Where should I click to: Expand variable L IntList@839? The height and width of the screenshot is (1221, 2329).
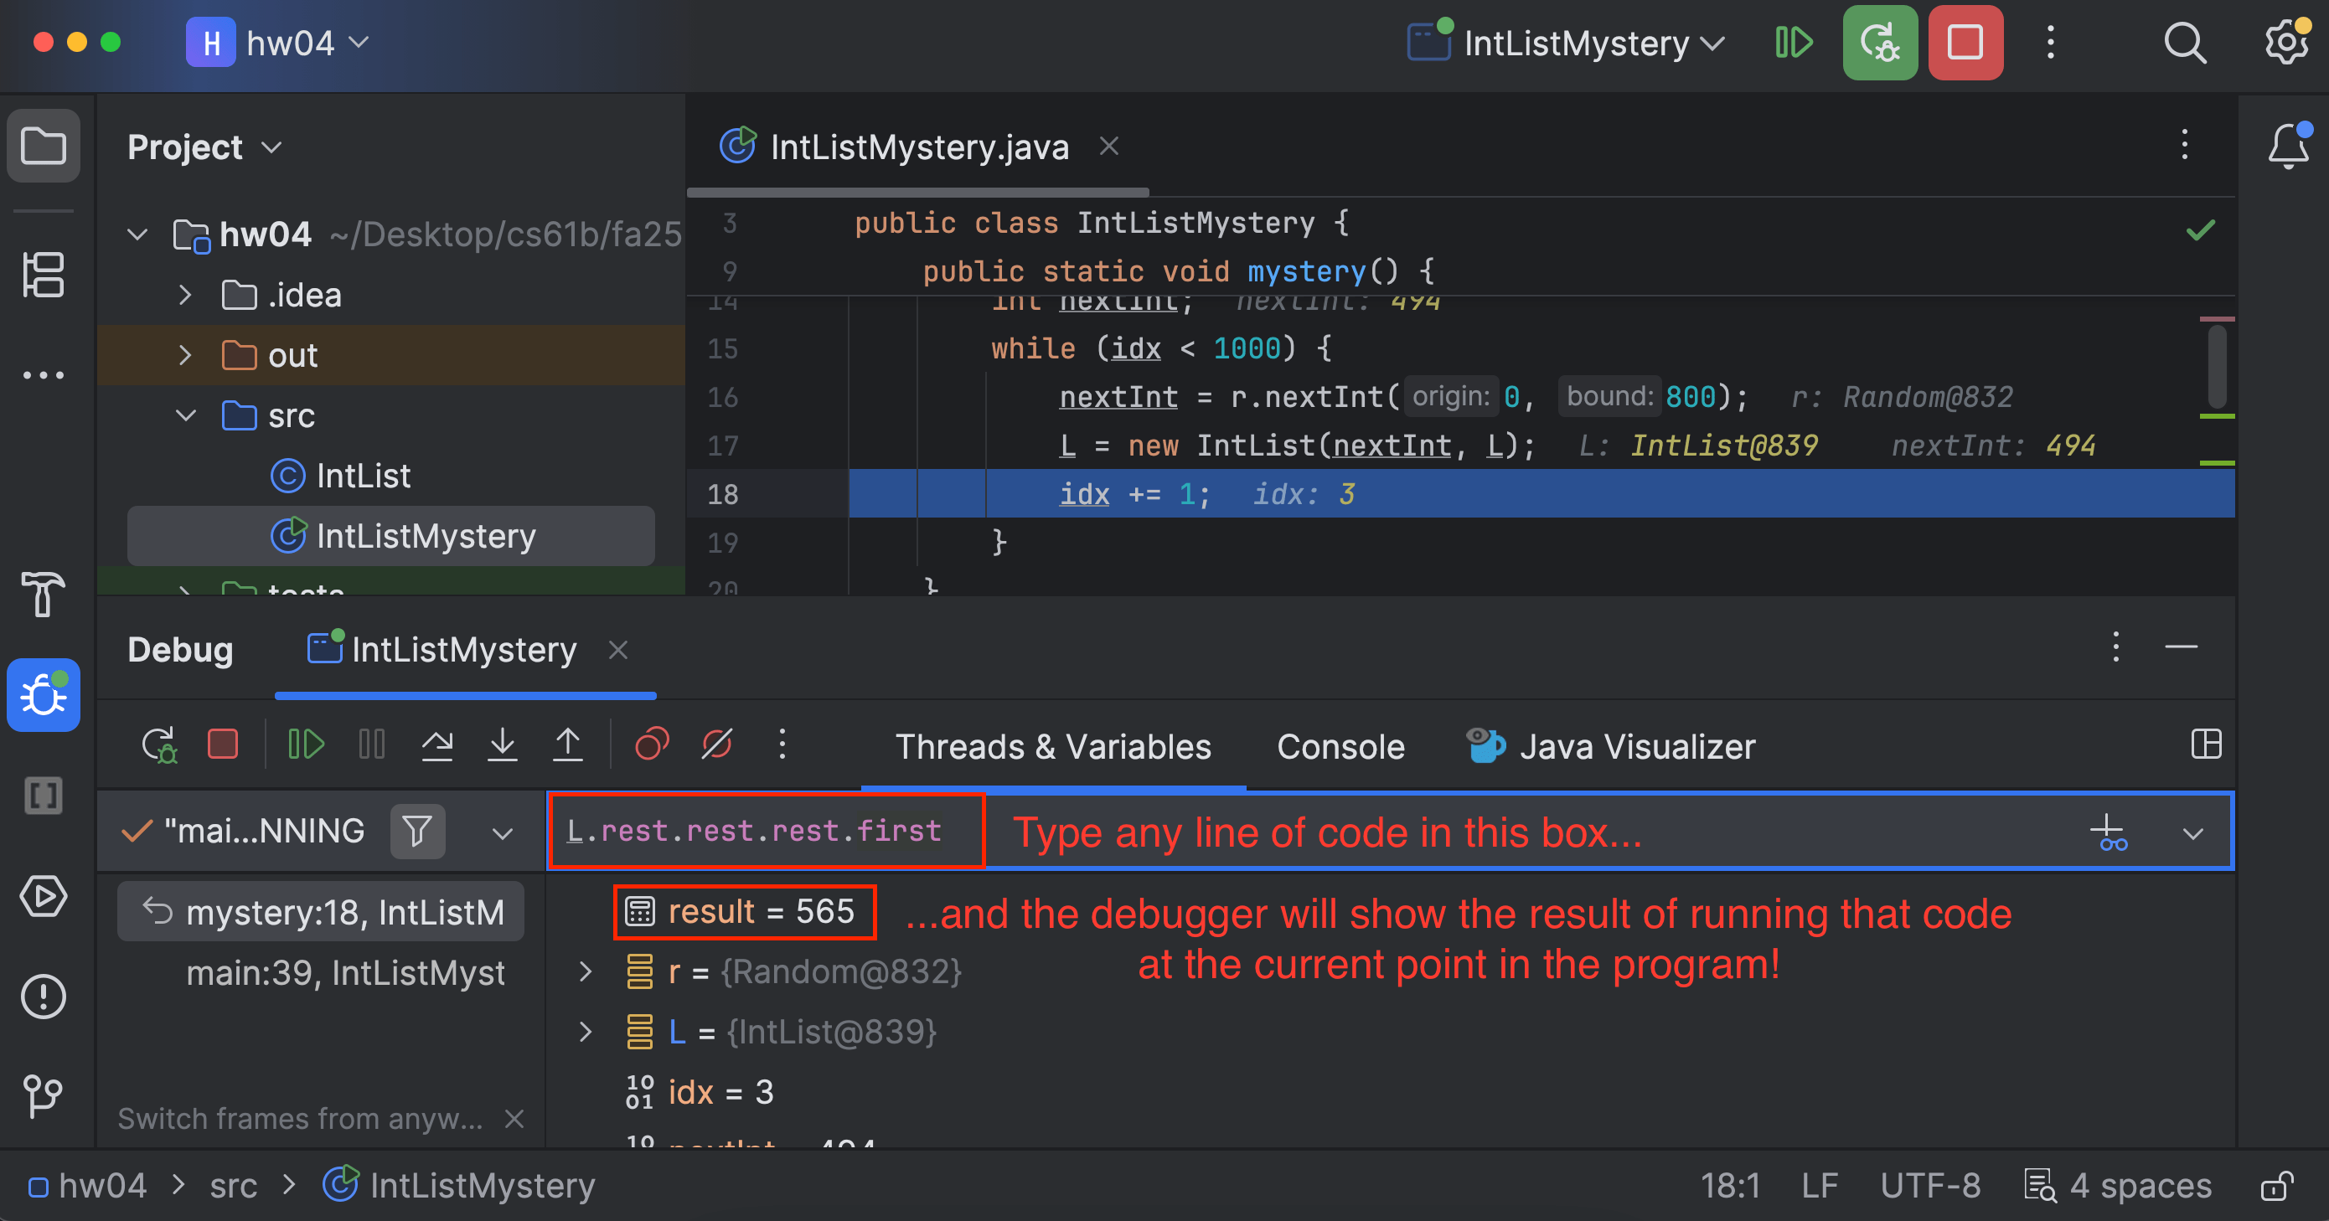[586, 1032]
